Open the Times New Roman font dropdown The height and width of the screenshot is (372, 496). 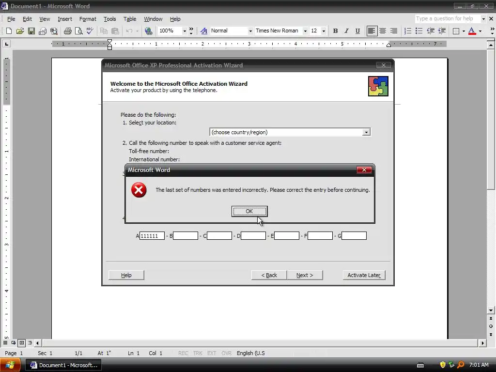coord(305,31)
